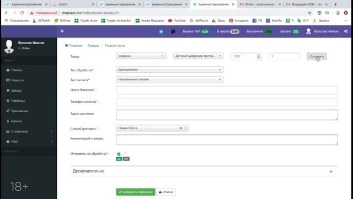This screenshot has height=199, width=353.
Task: Go to Главная breadcrumb link
Action: point(76,45)
